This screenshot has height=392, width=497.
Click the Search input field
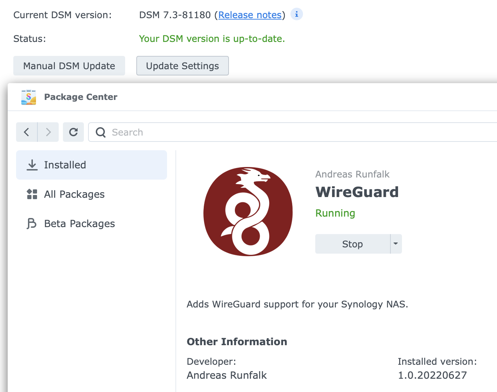tap(293, 132)
